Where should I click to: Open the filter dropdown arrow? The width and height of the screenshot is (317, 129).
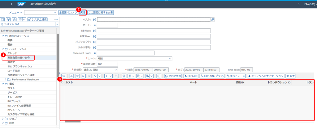99,76
